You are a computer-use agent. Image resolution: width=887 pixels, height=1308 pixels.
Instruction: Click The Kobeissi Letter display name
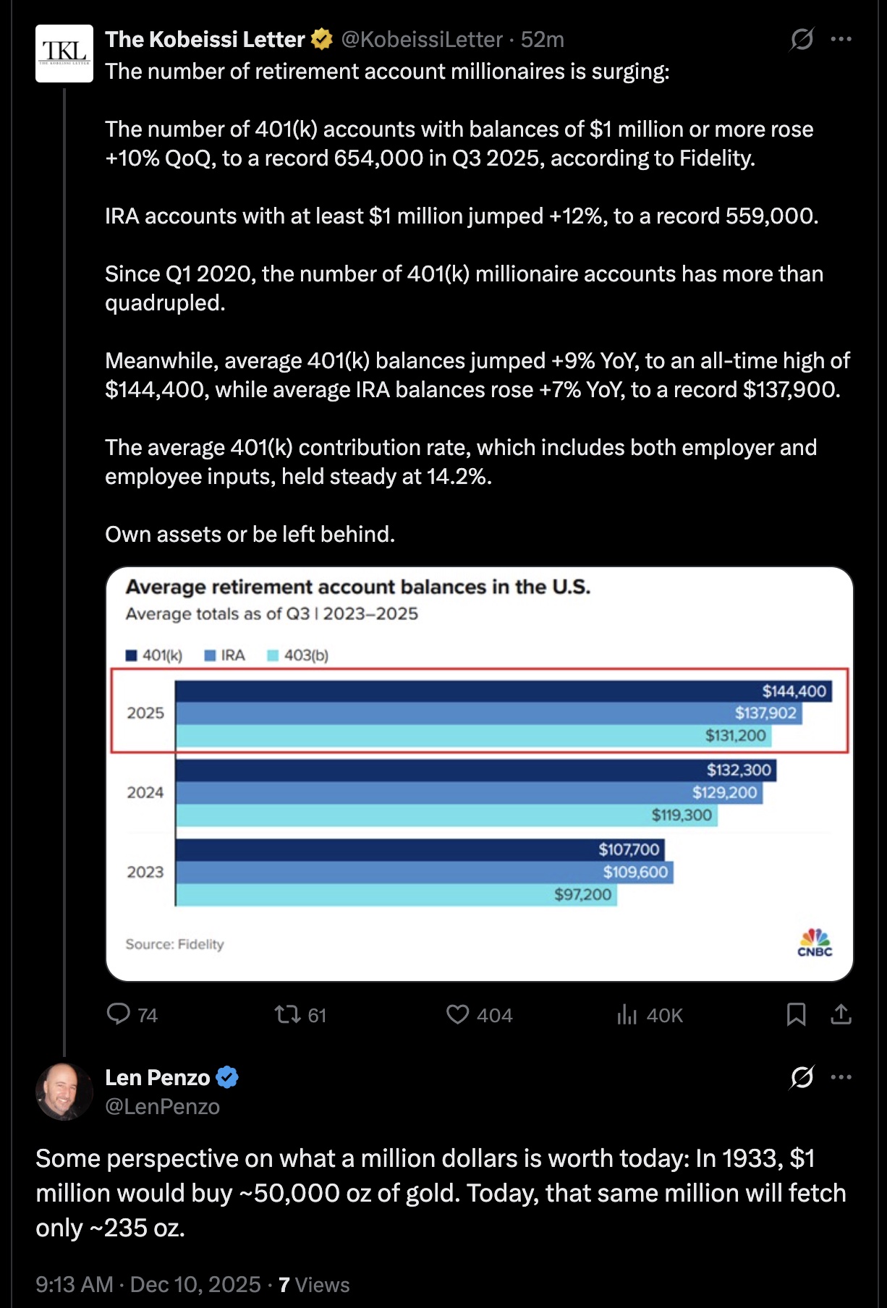tap(205, 39)
